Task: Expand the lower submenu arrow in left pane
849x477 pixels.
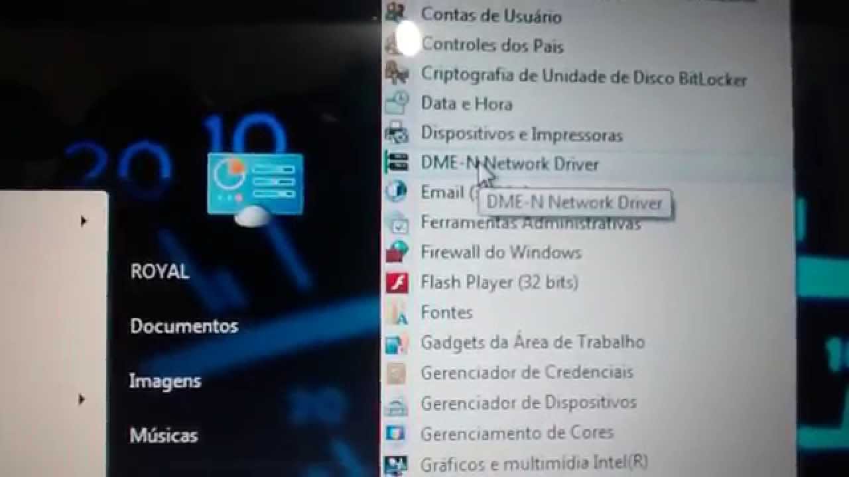Action: pos(82,399)
